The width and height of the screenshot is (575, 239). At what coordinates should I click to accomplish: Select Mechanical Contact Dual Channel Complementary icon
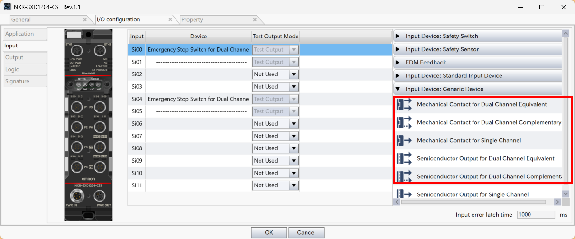404,122
